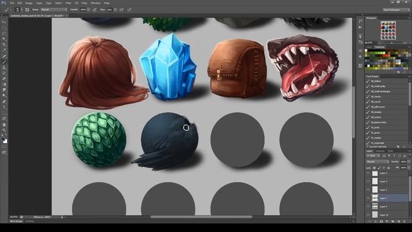Open the Window menu

pos(95,3)
